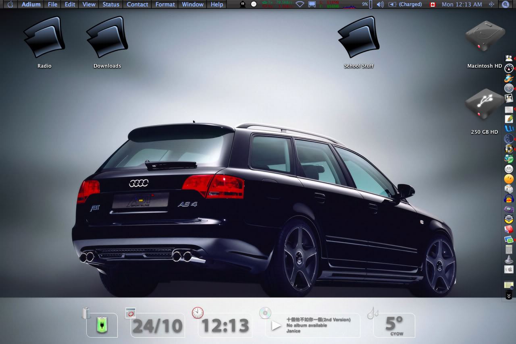Open Audacity headphones icon in dock
Image resolution: width=516 pixels, height=344 pixels.
(509, 199)
